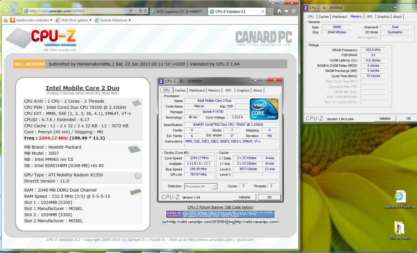Screen dimensions: 417x253
Task: Click the Intel Mobile Core 2 Duo heading
Action: (x=83, y=88)
